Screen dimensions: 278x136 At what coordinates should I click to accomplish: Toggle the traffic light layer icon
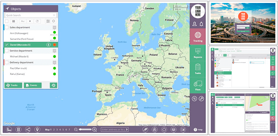(18, 130)
